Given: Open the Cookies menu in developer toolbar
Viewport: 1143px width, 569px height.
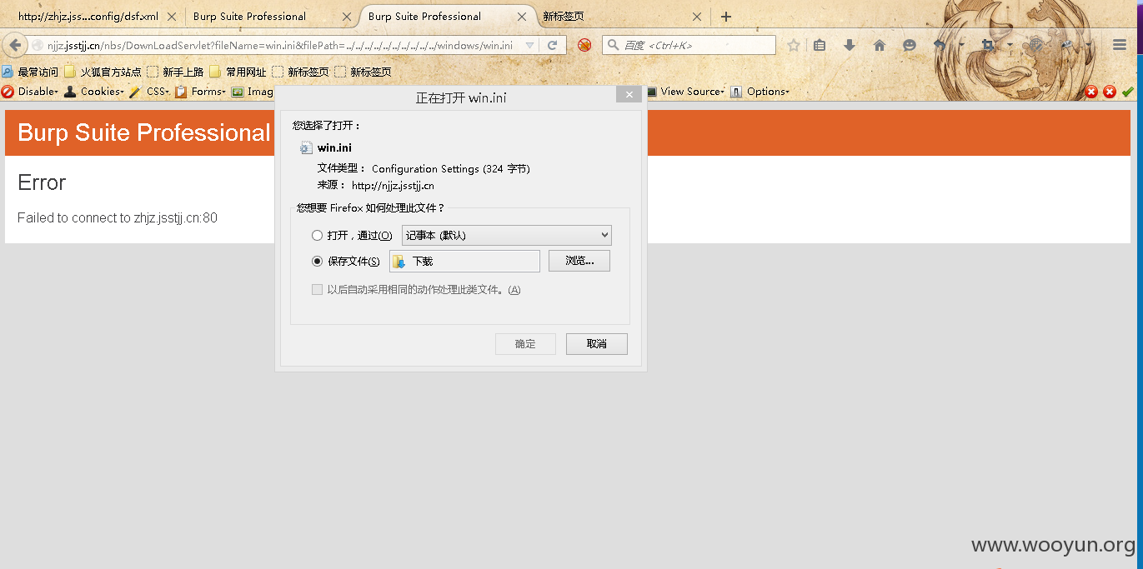Looking at the screenshot, I should (x=94, y=92).
